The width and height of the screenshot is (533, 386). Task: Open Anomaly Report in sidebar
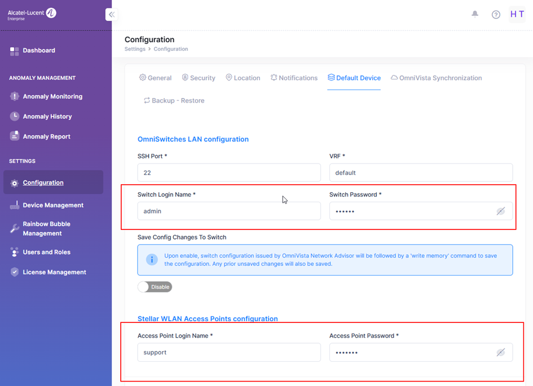[x=46, y=136]
